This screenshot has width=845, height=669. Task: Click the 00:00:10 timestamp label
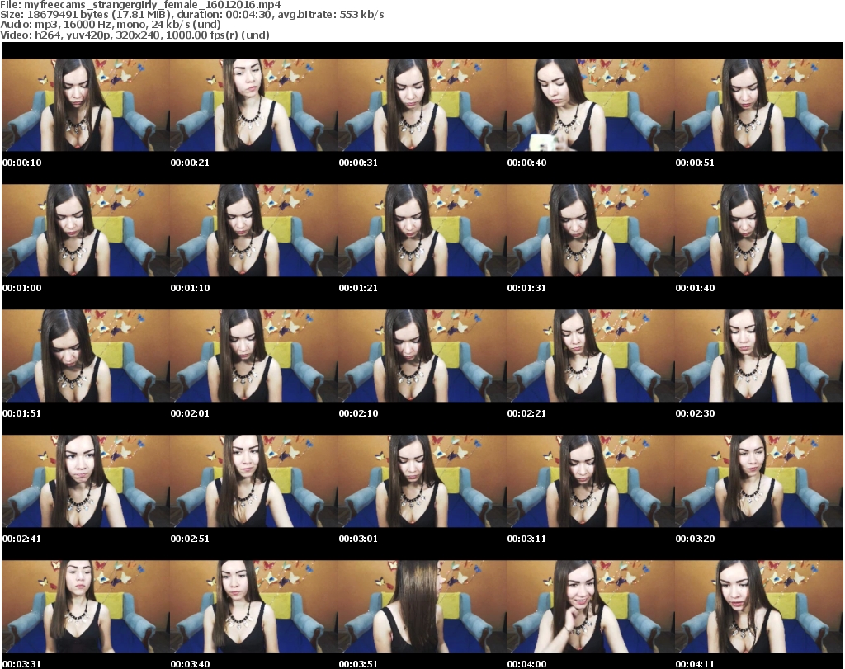(21, 163)
